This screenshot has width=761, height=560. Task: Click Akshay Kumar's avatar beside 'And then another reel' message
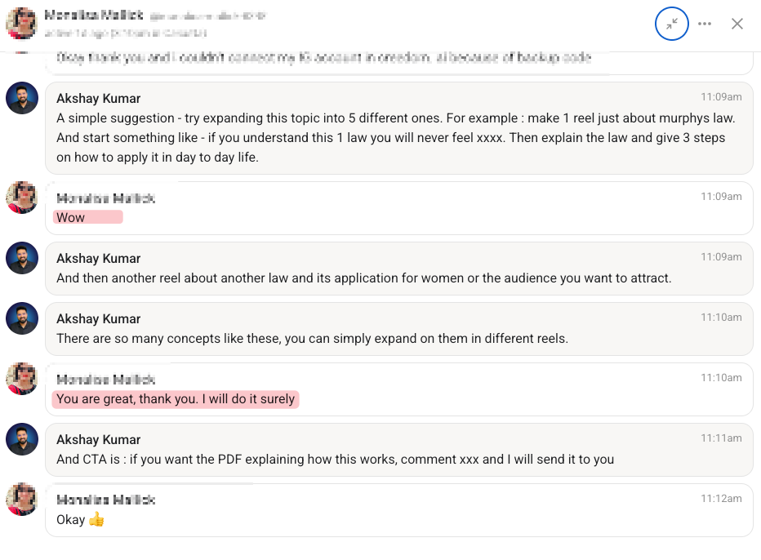pyautogui.click(x=22, y=258)
